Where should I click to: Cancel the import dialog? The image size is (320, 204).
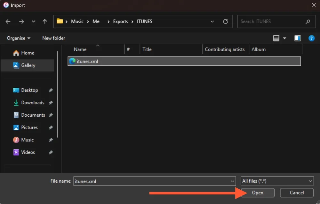point(296,193)
